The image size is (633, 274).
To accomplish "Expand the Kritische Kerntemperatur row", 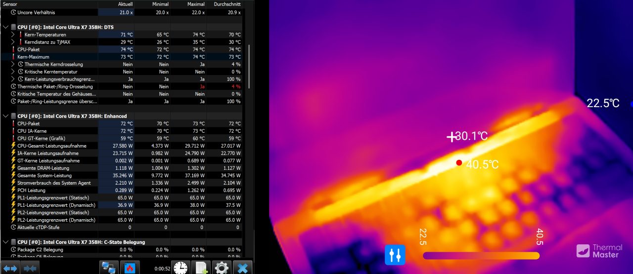I will pos(13,72).
